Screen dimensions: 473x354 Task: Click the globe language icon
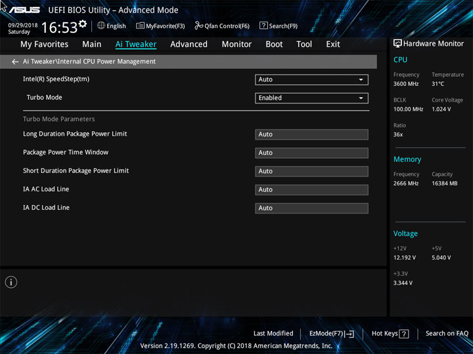[101, 26]
